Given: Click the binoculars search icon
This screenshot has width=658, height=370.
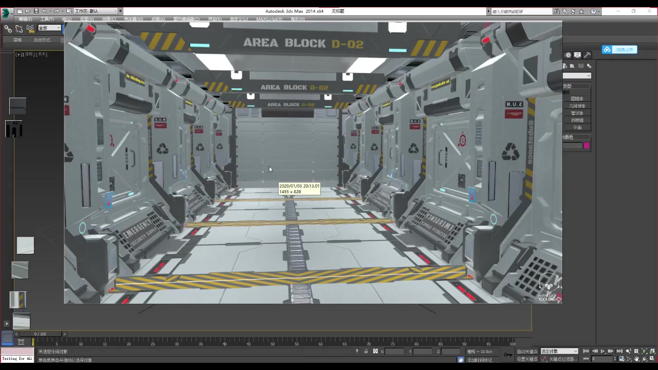Looking at the screenshot, I should coord(557,11).
